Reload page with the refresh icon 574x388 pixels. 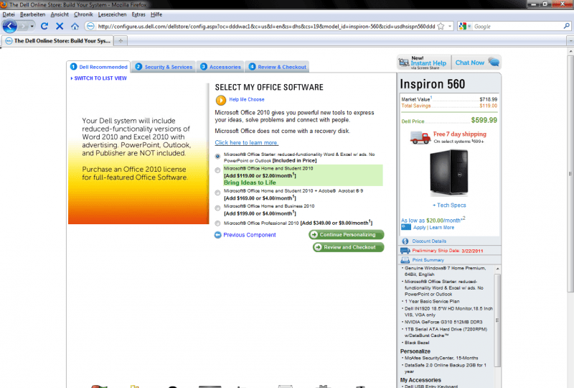coord(44,26)
